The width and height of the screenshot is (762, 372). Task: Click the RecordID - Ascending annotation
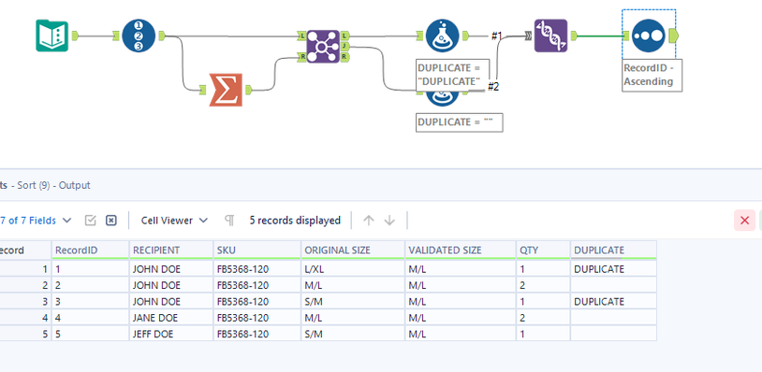click(x=652, y=75)
